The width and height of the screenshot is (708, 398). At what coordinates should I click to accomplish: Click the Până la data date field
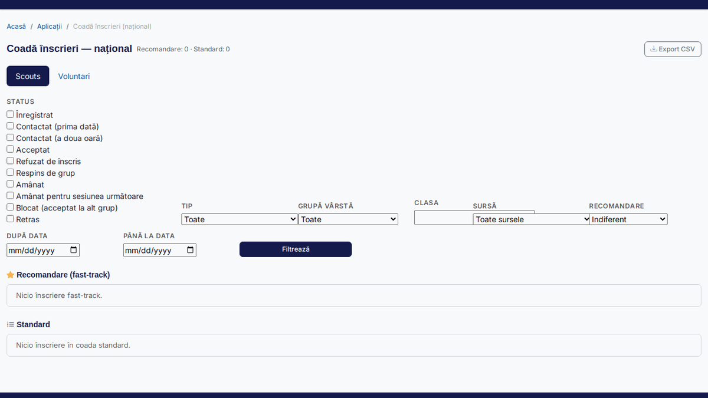click(x=160, y=250)
